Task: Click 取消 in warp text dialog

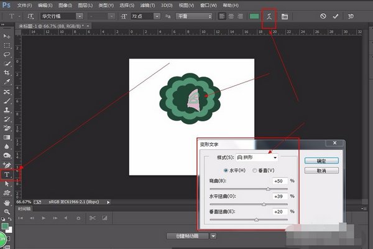Action: (321, 171)
